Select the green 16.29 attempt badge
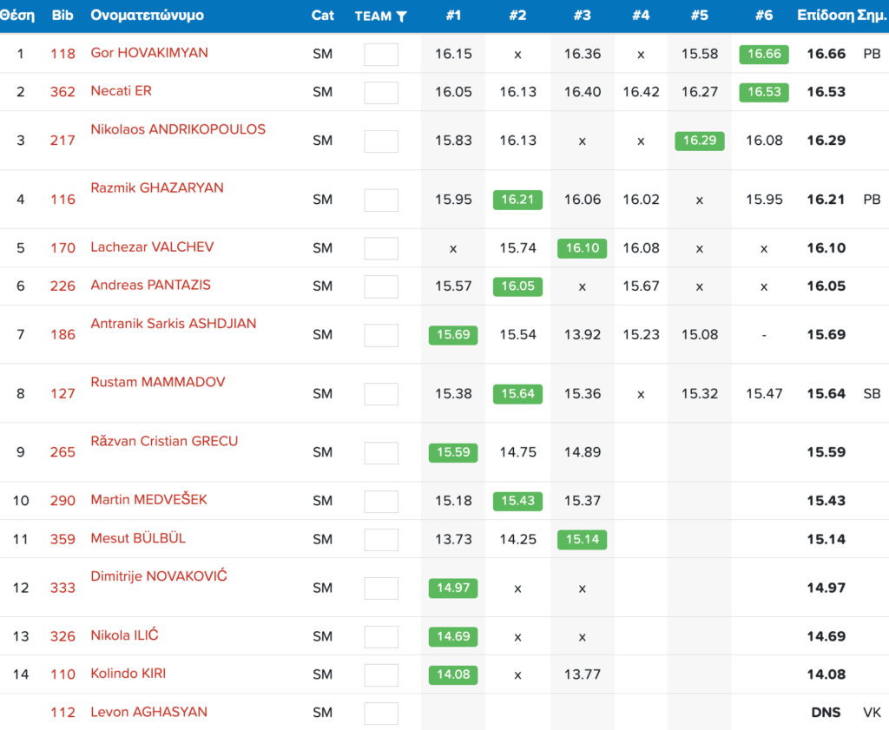 pyautogui.click(x=699, y=141)
